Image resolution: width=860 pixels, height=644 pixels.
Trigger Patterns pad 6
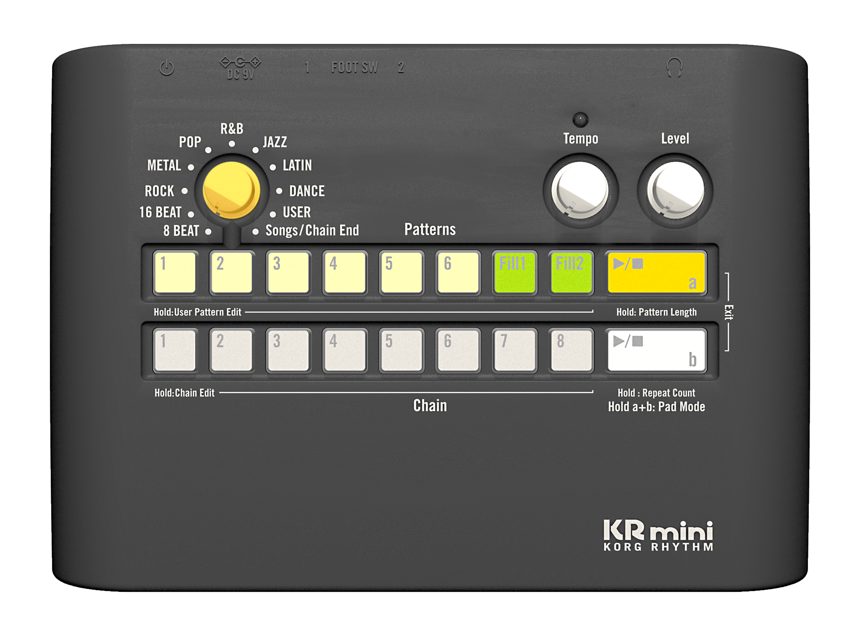(x=458, y=273)
